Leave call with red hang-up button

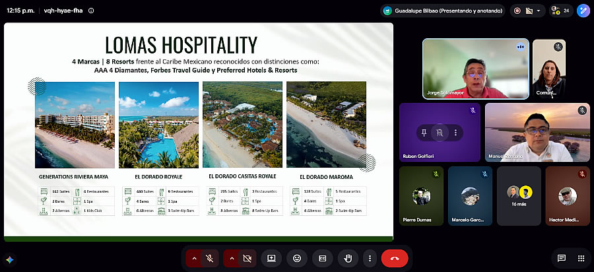[x=395, y=258]
